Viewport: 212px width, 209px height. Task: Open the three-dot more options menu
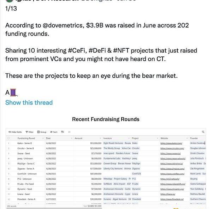click(x=69, y=132)
